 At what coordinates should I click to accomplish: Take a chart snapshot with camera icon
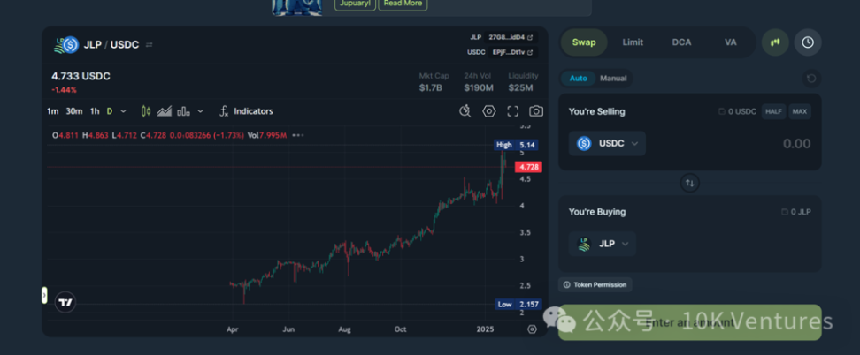point(536,111)
